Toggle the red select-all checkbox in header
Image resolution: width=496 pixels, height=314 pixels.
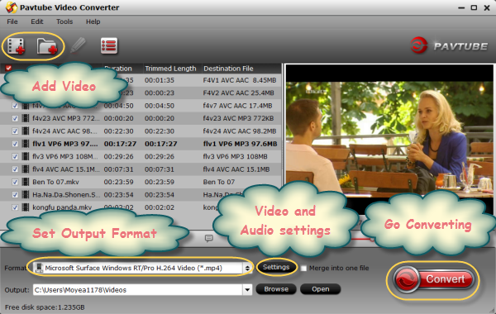[x=8, y=68]
